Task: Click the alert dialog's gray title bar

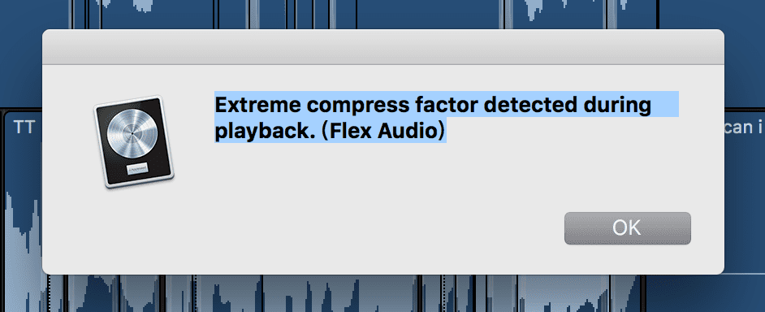Action: [x=383, y=47]
